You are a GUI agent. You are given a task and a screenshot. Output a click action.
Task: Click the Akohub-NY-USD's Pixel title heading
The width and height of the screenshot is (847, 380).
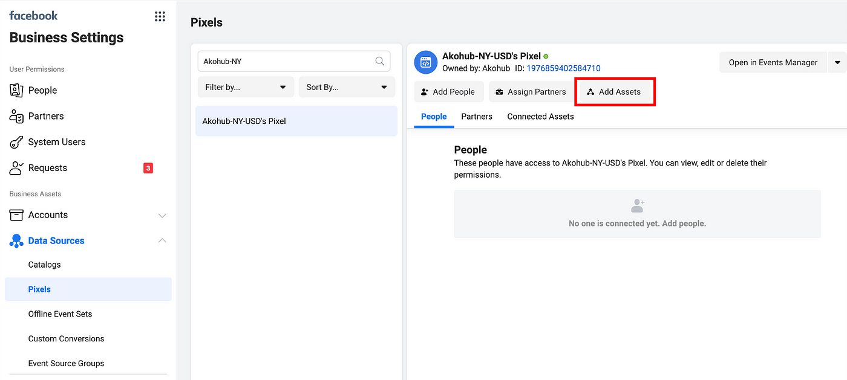491,56
